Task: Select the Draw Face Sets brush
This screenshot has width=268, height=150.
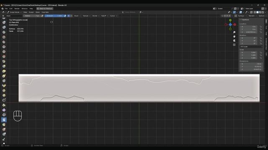Action: [x=4, y=125]
